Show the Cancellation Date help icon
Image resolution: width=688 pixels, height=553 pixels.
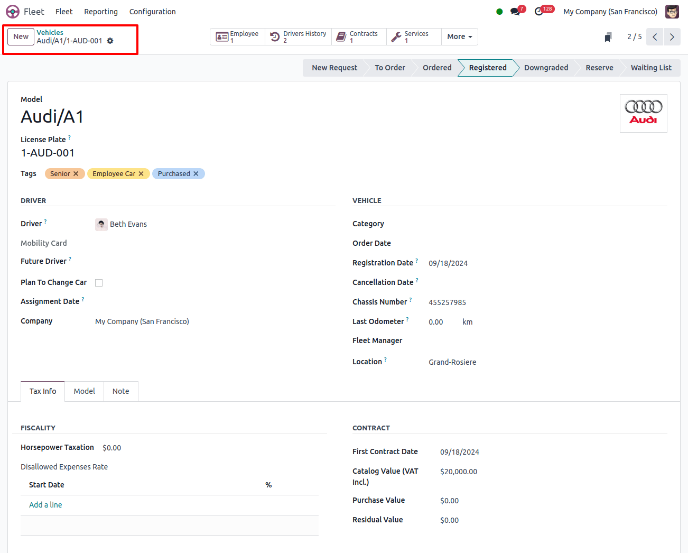(x=417, y=280)
